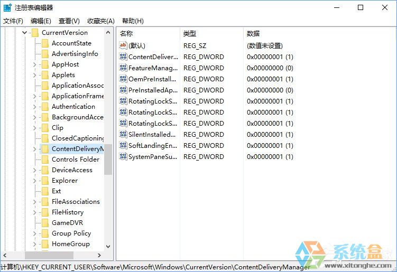Minimize the registry editor window
Screen dimensions: 397x272
337,7
